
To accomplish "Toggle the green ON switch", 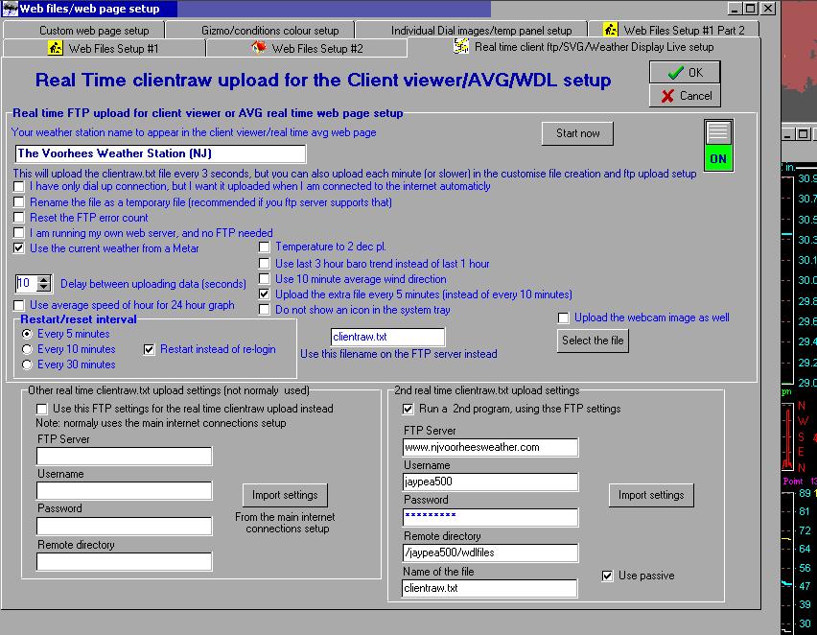I will click(x=718, y=146).
